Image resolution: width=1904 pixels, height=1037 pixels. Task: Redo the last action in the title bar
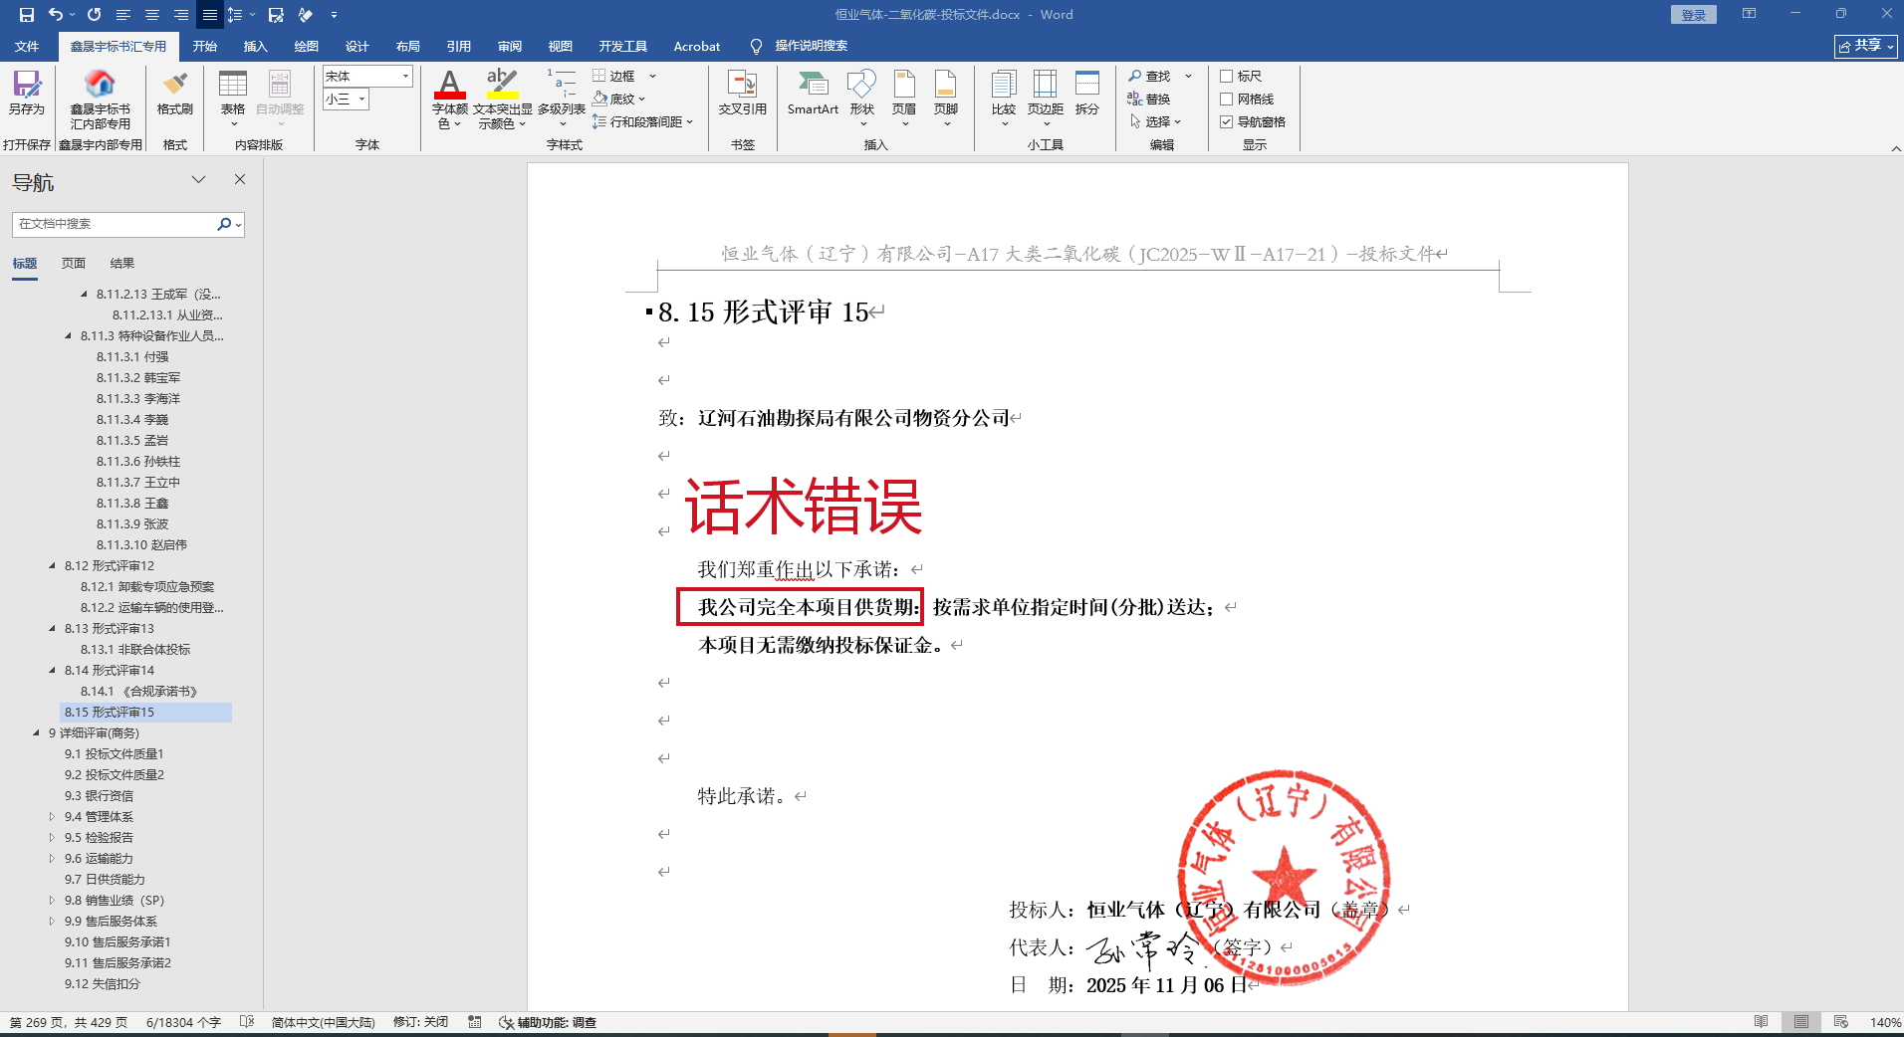(95, 15)
